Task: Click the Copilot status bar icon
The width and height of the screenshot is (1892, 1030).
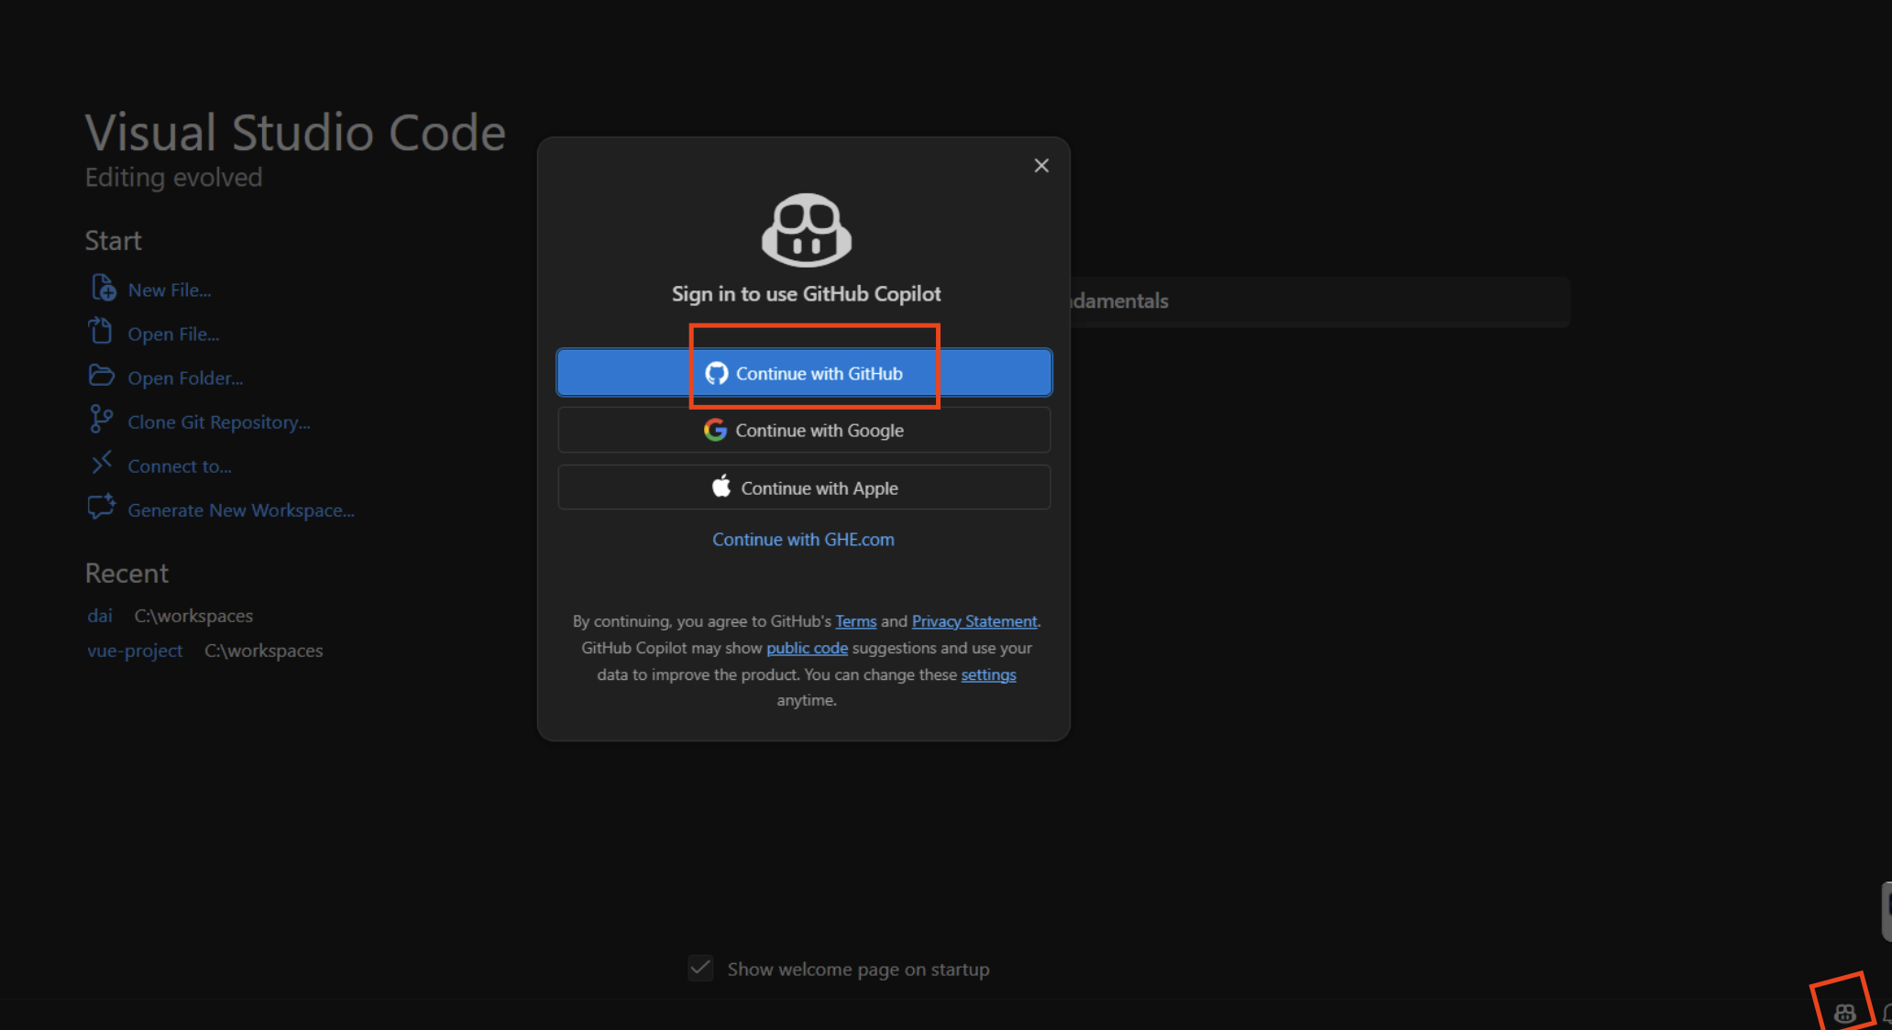Action: click(1844, 1014)
